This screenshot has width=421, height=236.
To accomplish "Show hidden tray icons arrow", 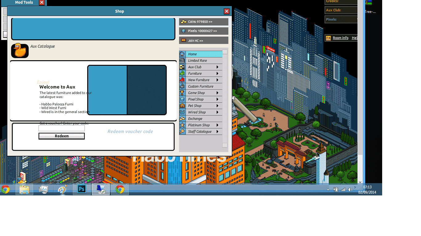I will [328, 190].
